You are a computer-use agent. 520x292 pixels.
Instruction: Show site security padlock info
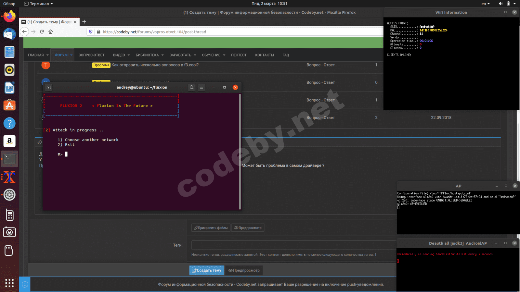[x=98, y=31]
